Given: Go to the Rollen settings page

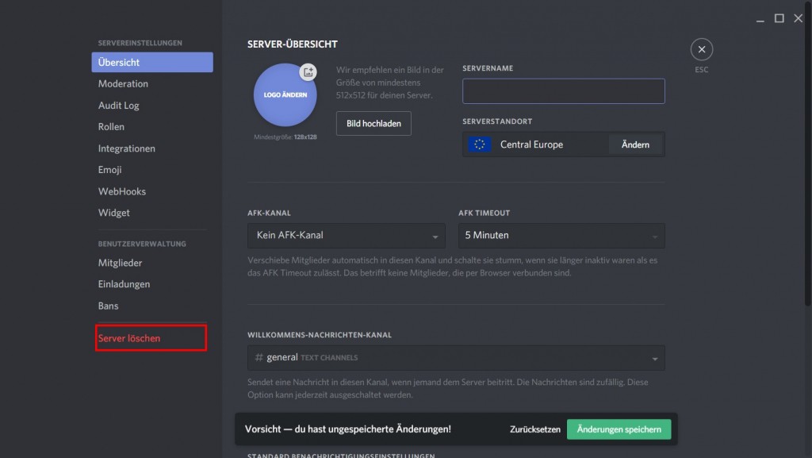Looking at the screenshot, I should click(x=111, y=127).
